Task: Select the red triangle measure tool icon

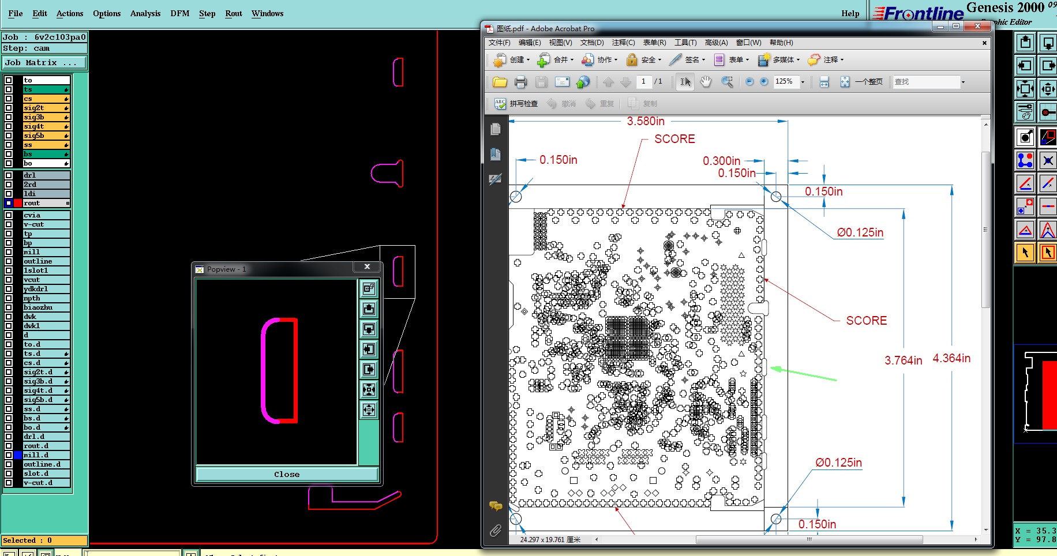Action: [1025, 230]
